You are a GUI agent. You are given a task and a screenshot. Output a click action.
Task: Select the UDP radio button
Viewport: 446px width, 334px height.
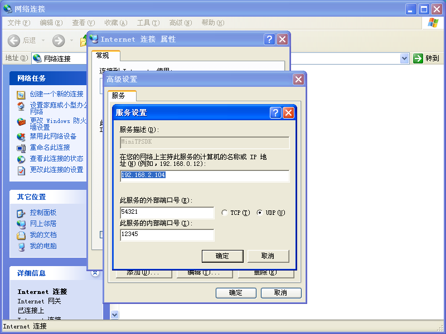click(x=260, y=213)
